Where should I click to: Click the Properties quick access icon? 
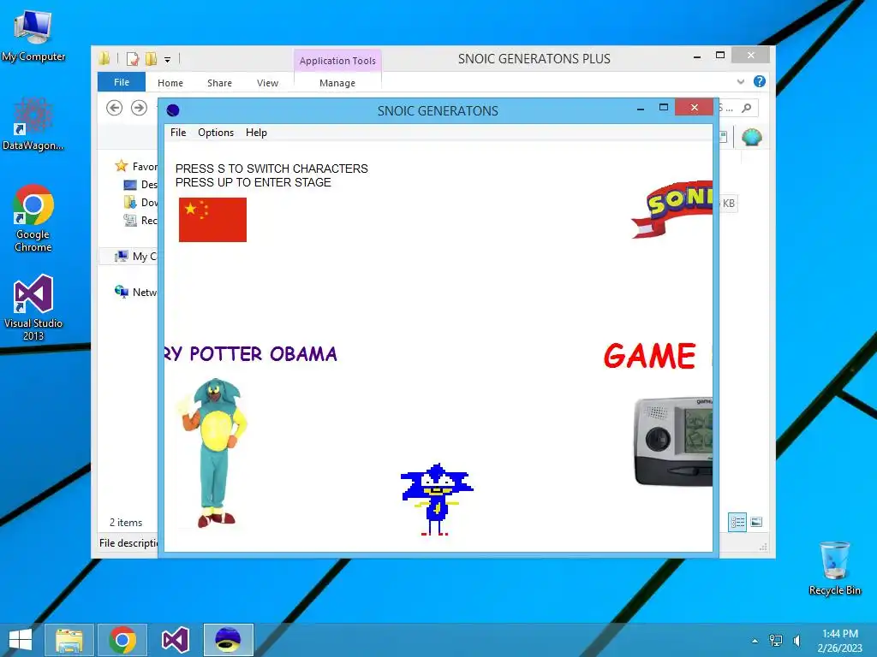click(133, 59)
